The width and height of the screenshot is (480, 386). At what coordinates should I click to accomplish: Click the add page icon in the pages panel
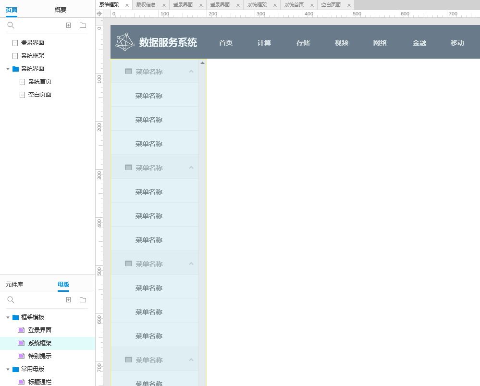click(x=68, y=25)
